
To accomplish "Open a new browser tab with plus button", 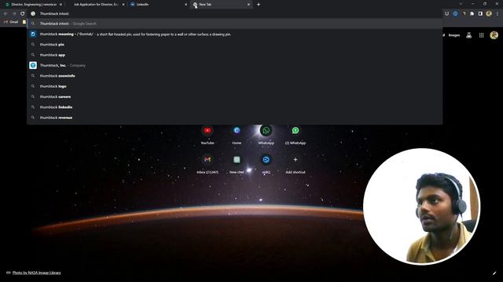I will point(259,5).
